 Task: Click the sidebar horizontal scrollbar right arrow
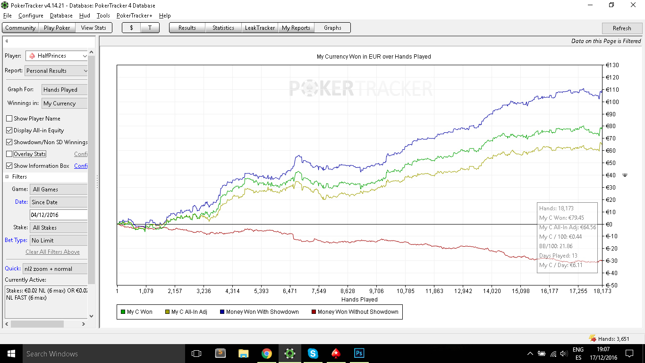84,324
